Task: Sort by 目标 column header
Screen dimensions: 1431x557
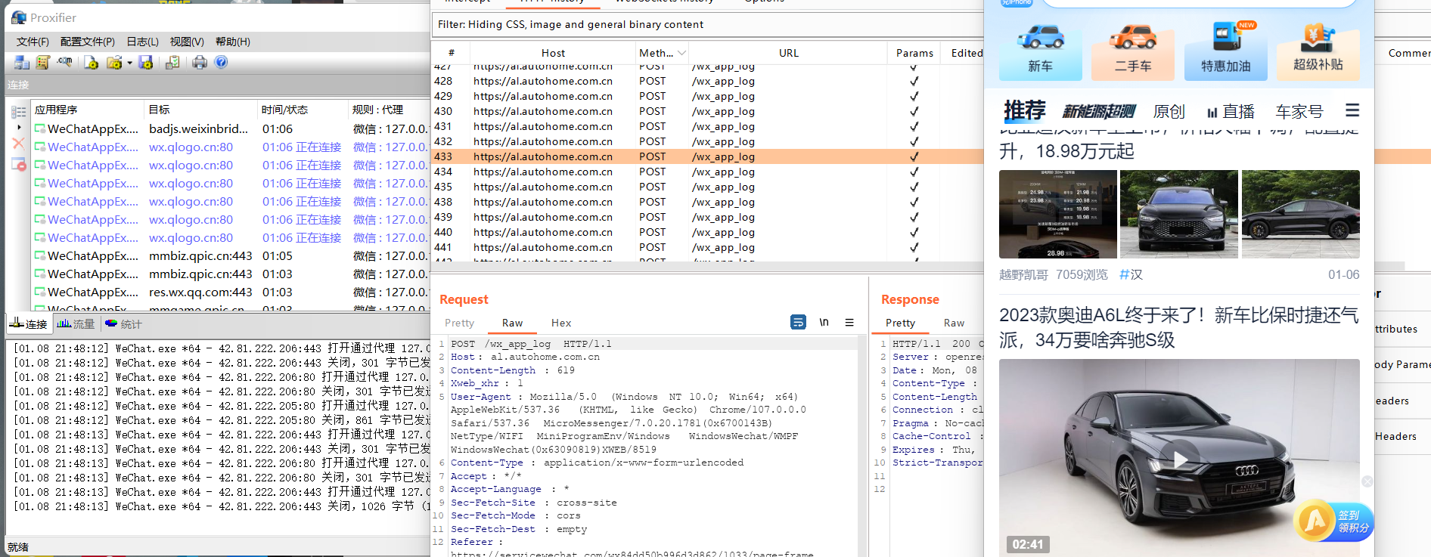Action: pos(200,110)
